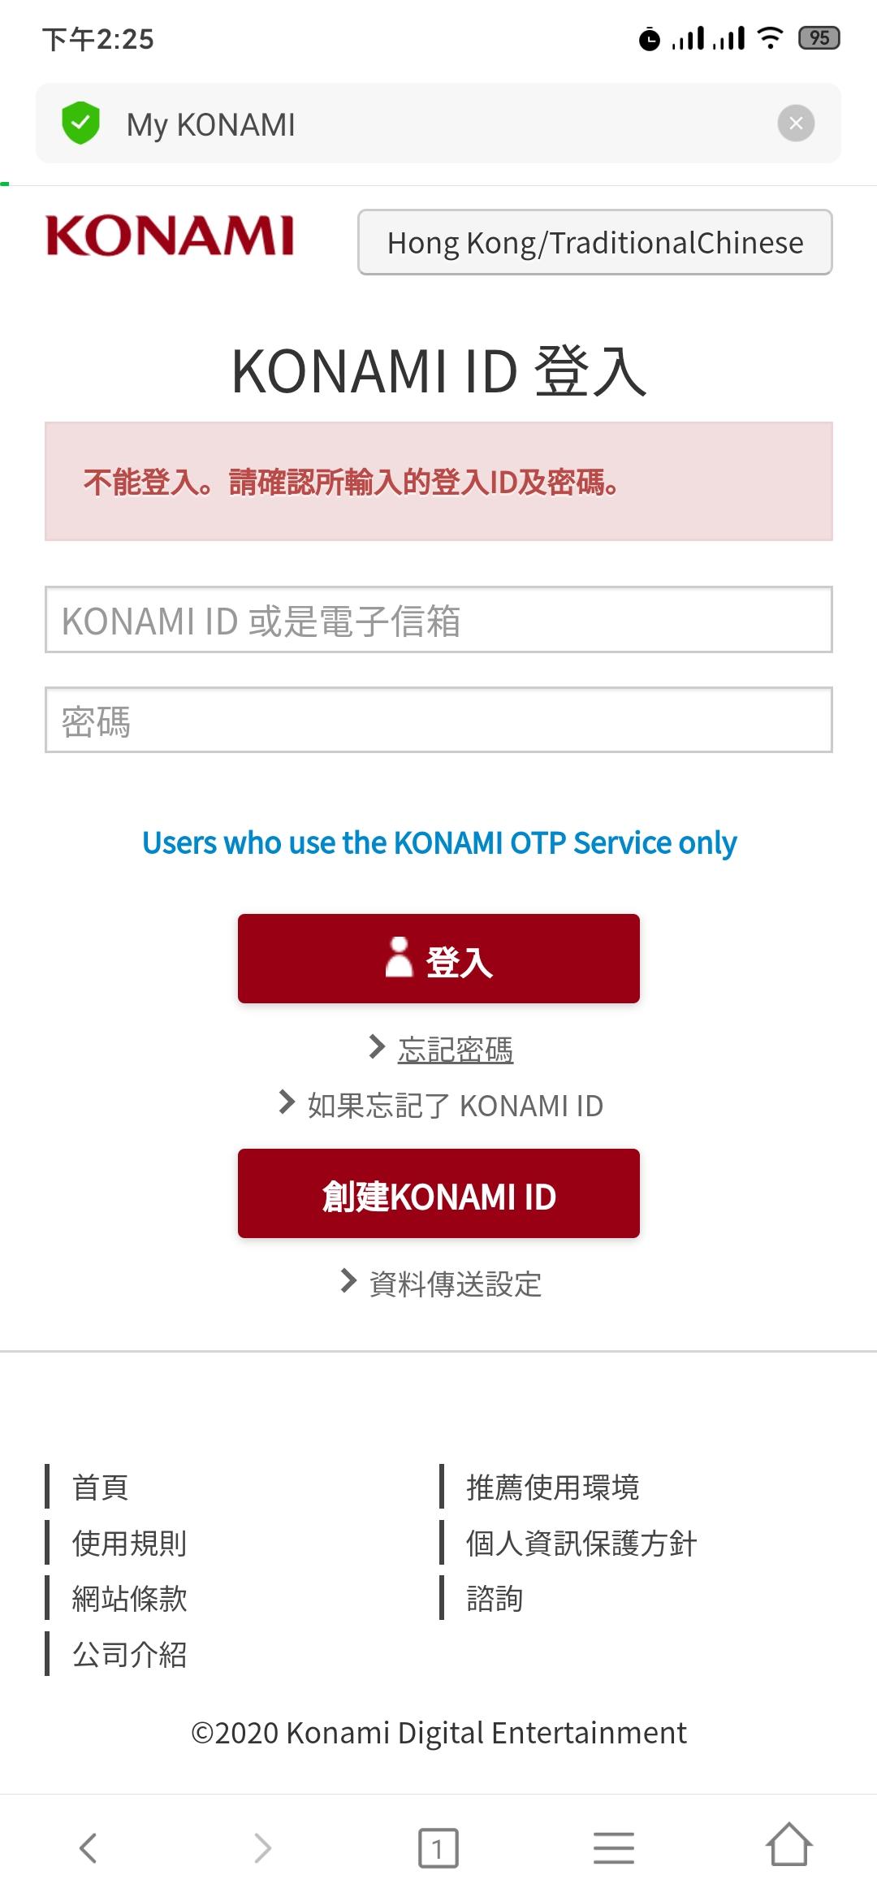The width and height of the screenshot is (877, 1901).
Task: Open the KONAMI OTP Service only link
Action: click(439, 843)
